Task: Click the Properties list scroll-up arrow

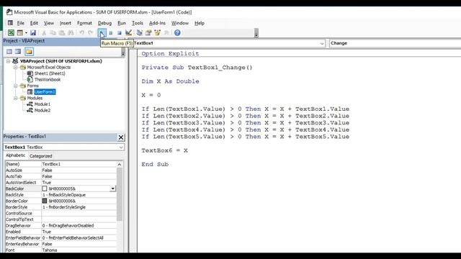Action: (120, 165)
